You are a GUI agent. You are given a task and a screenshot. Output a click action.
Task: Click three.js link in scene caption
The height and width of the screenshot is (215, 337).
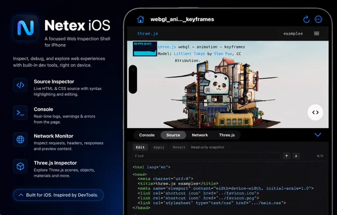167,47
